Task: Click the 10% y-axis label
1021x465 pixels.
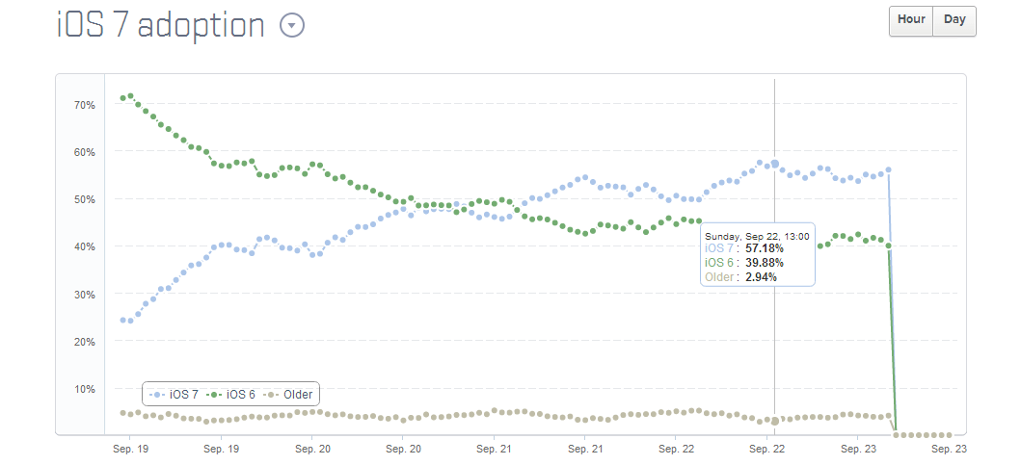Action: [85, 389]
